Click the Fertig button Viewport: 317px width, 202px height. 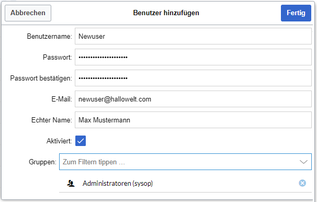pyautogui.click(x=296, y=13)
